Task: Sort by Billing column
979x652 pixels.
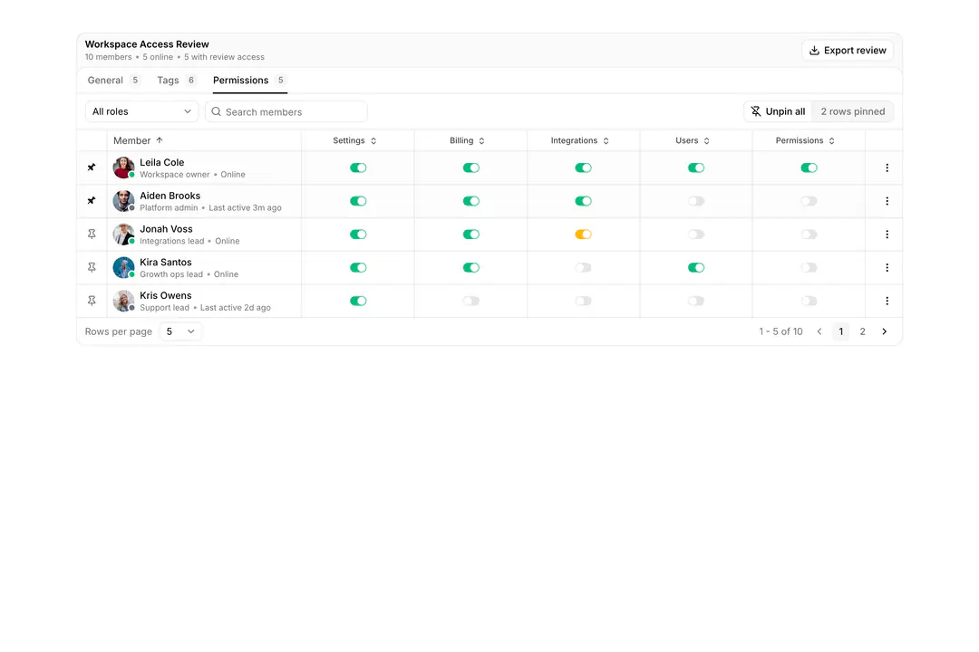Action: tap(467, 140)
